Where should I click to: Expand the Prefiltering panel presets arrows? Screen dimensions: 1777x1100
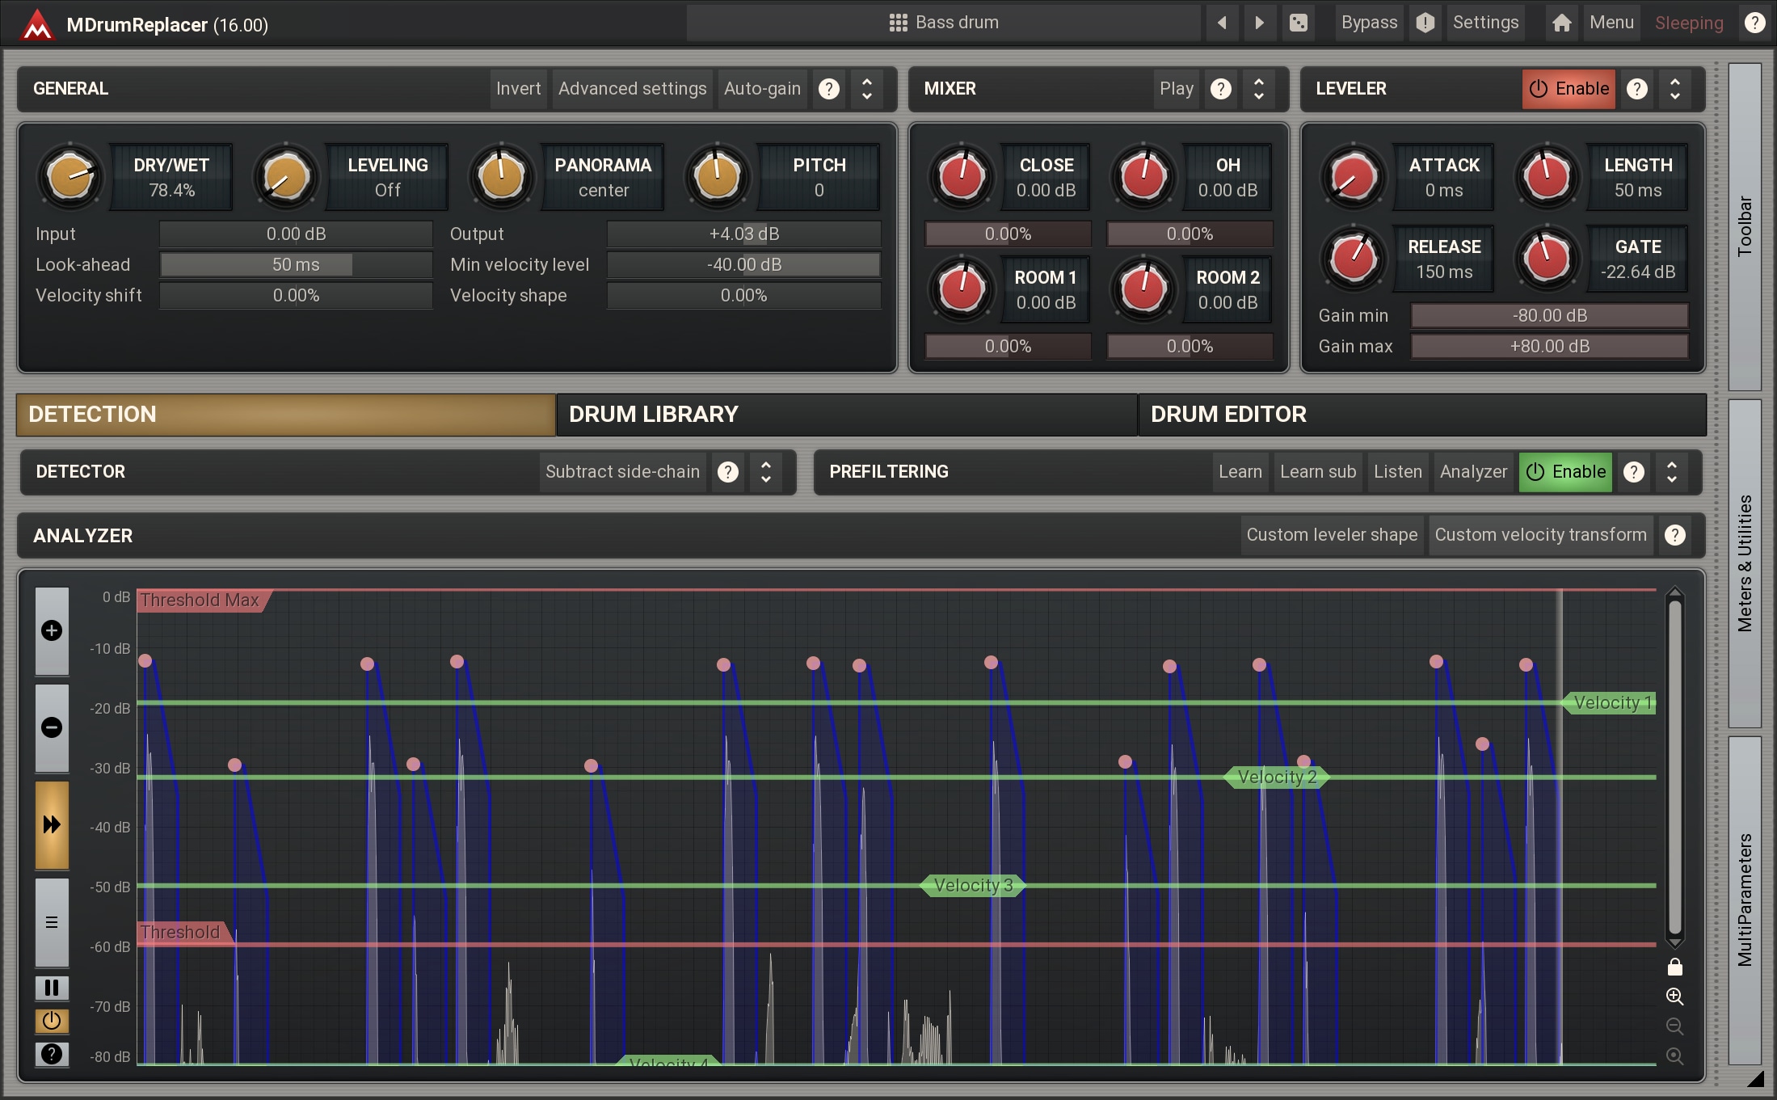point(1672,472)
